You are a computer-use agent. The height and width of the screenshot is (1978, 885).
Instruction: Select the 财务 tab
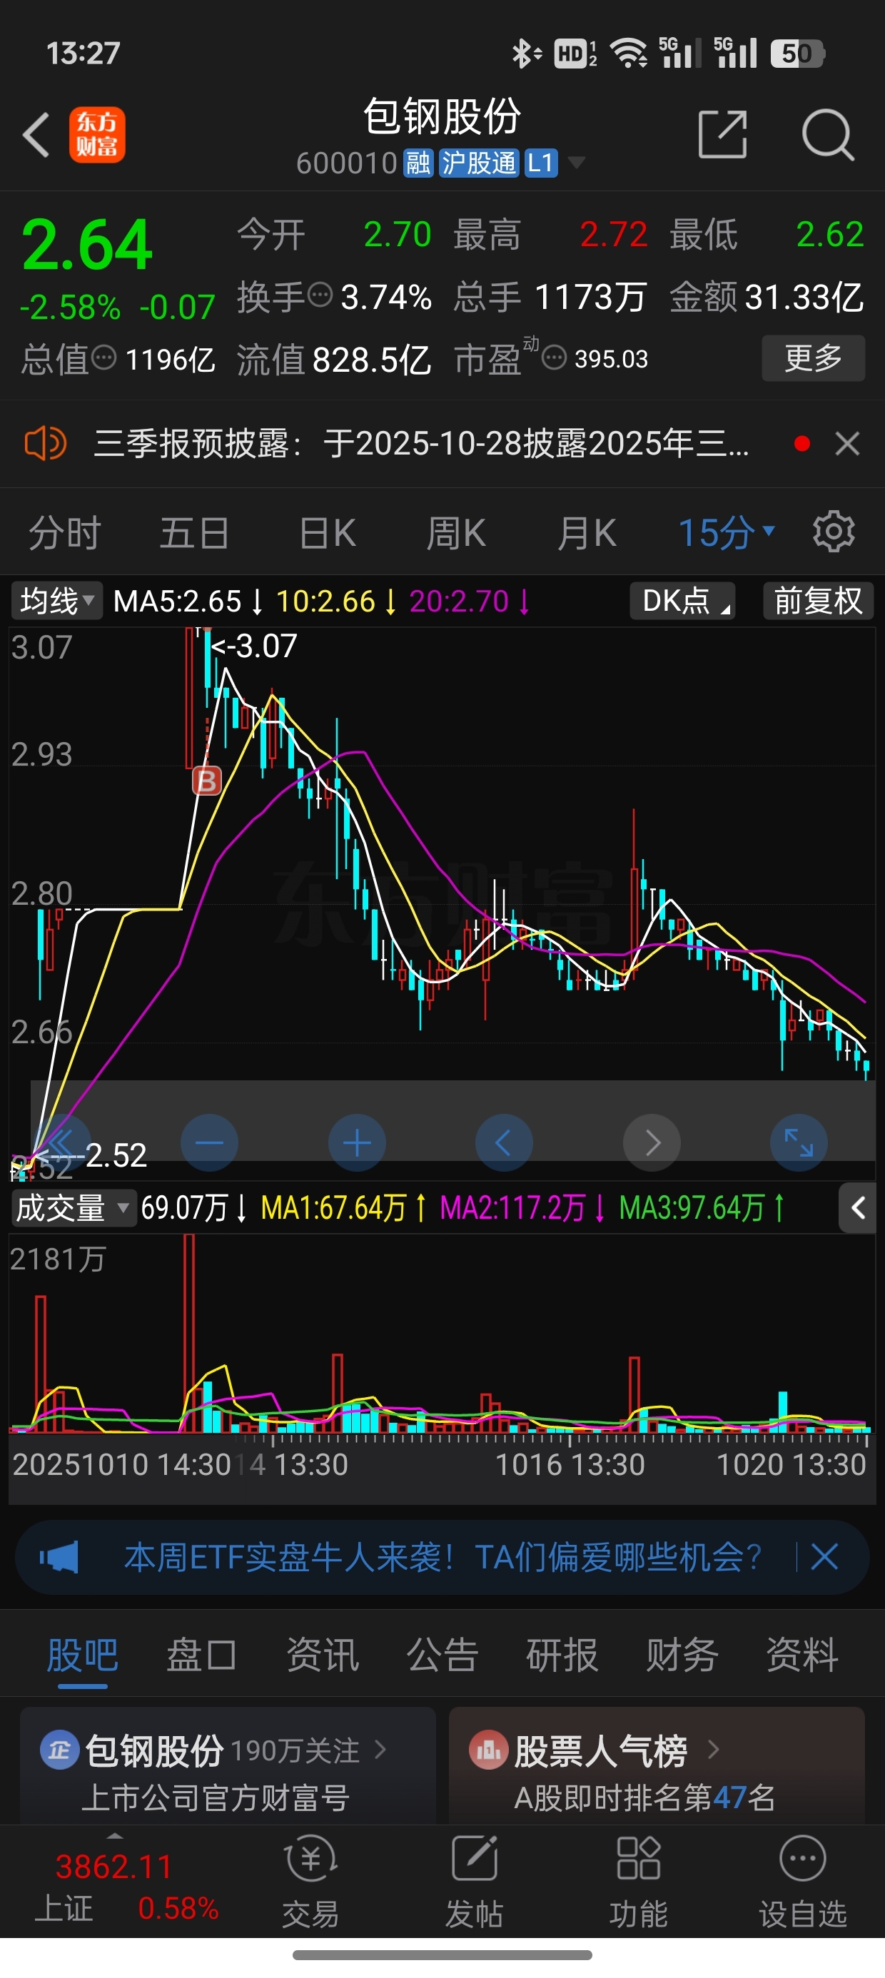(682, 1655)
